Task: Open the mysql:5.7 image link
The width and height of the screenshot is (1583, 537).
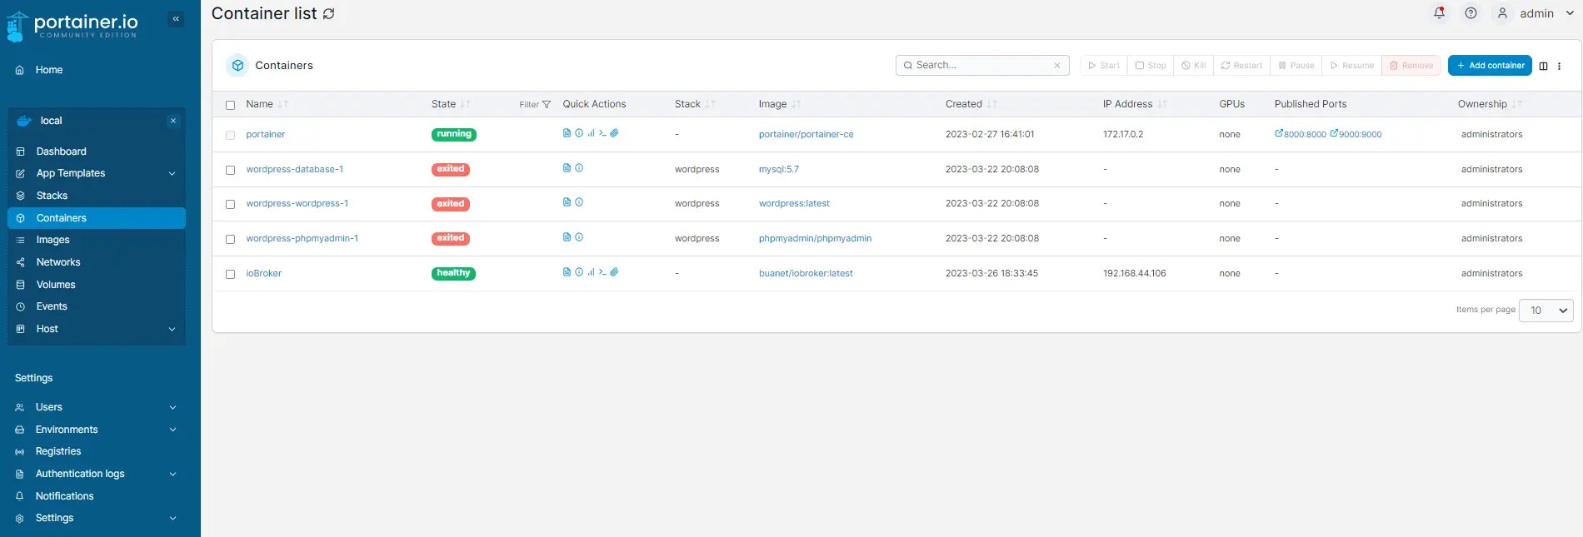Action: pos(778,169)
